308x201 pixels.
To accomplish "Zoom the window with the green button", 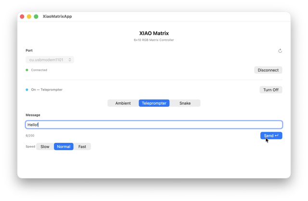I will tap(36, 16).
